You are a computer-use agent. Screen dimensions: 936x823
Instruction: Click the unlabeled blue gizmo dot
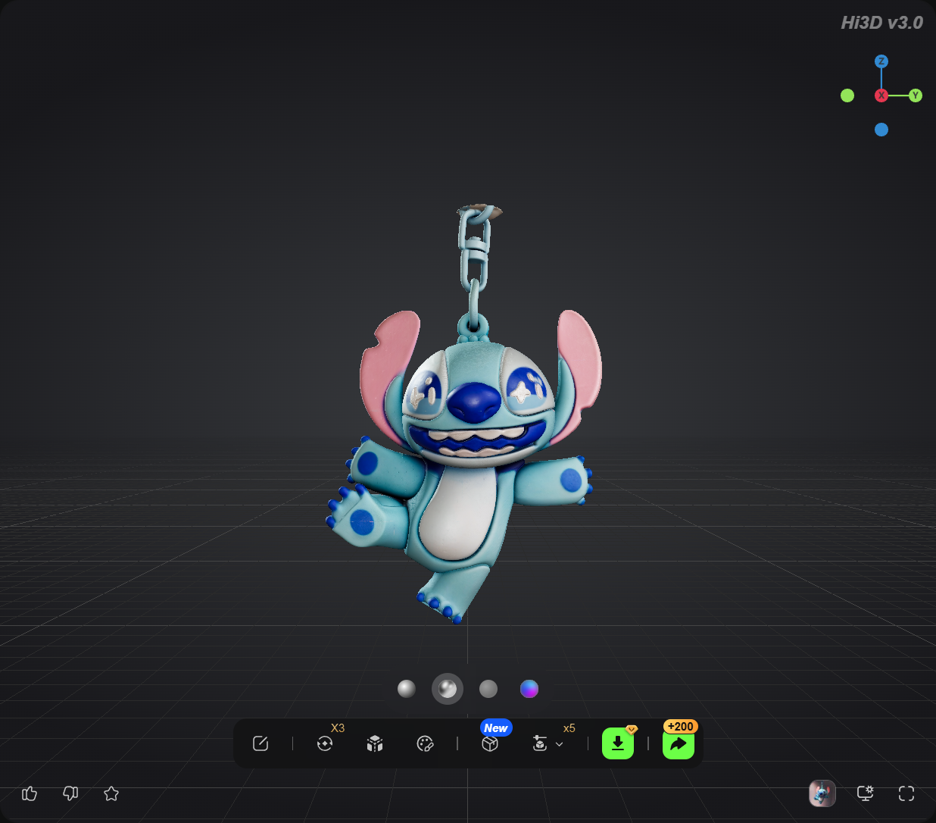(881, 130)
